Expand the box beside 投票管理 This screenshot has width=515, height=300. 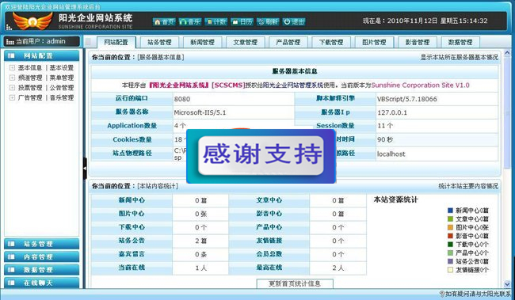[x=12, y=88]
